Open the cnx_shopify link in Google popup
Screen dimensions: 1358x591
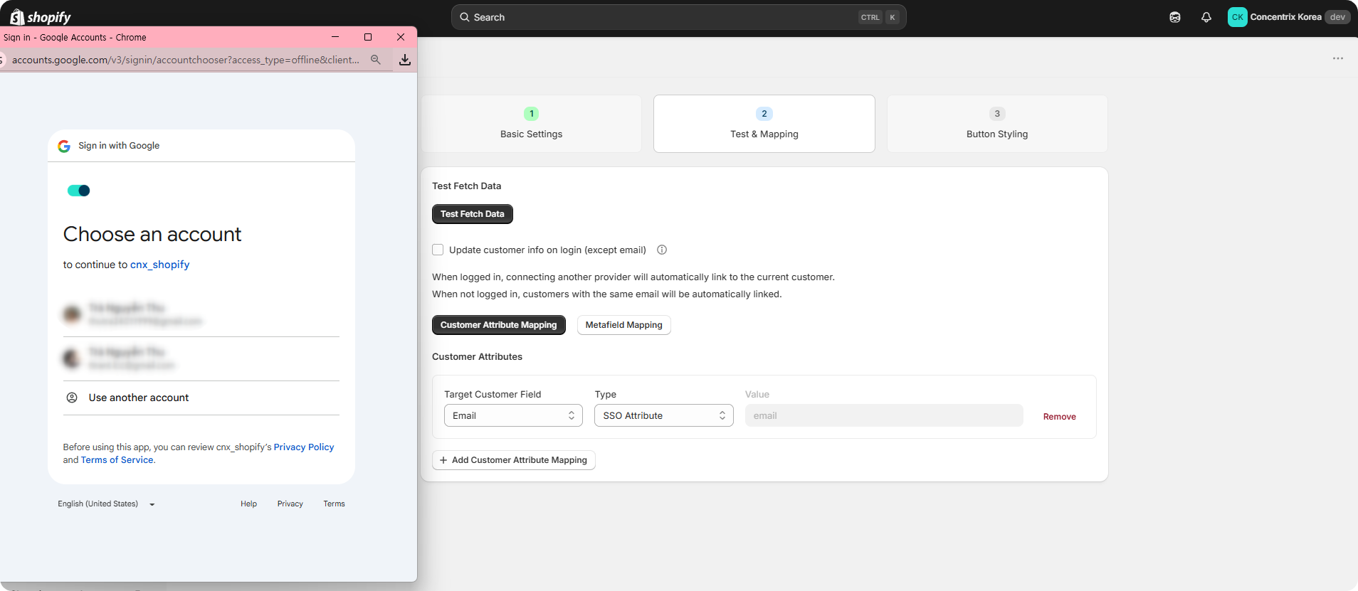pos(160,265)
